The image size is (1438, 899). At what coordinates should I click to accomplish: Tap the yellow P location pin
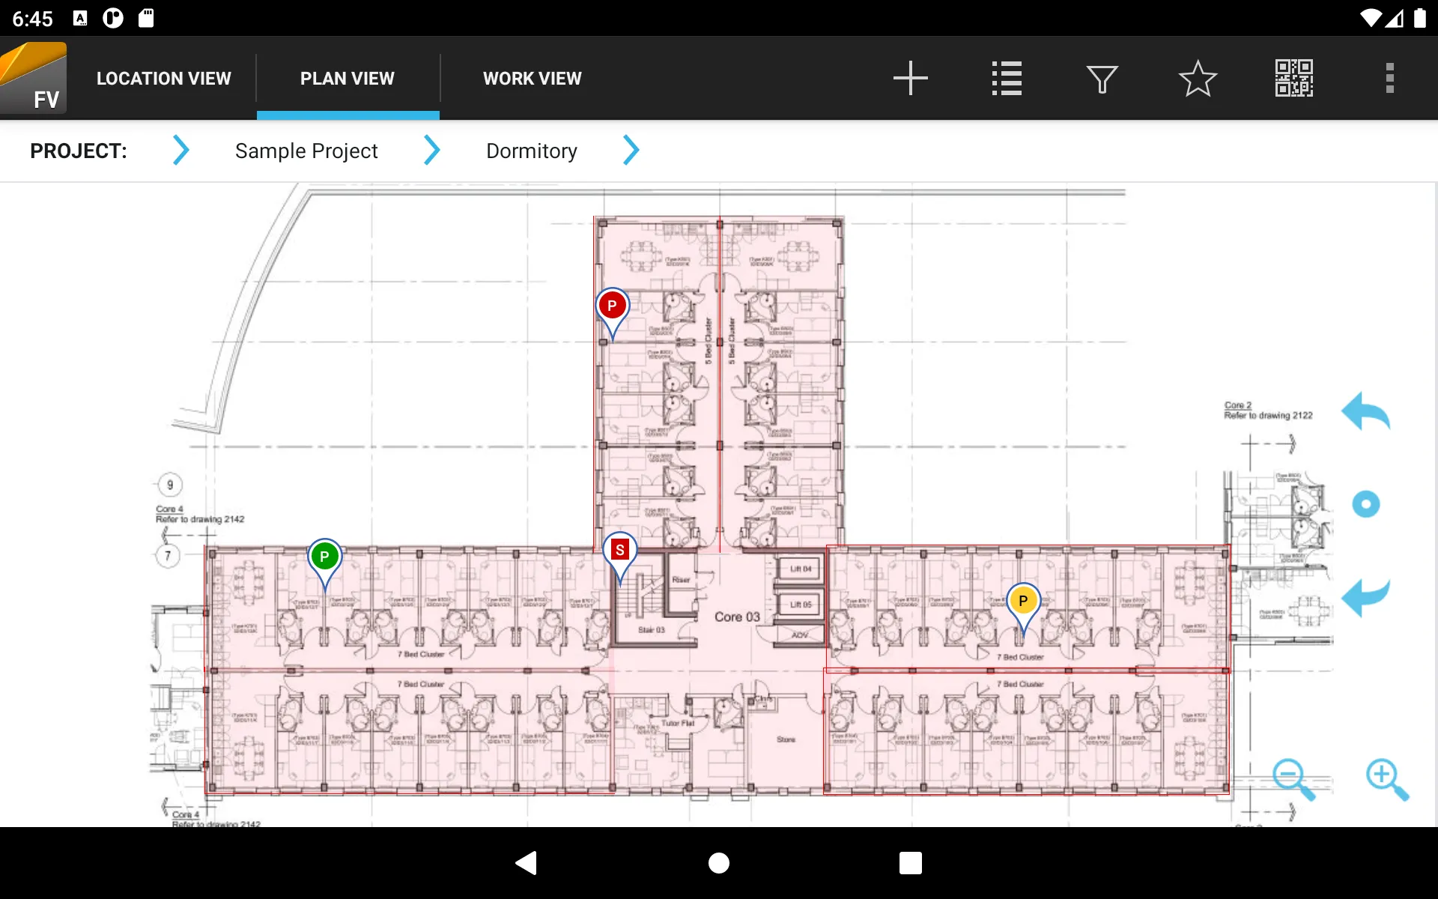tap(1025, 601)
